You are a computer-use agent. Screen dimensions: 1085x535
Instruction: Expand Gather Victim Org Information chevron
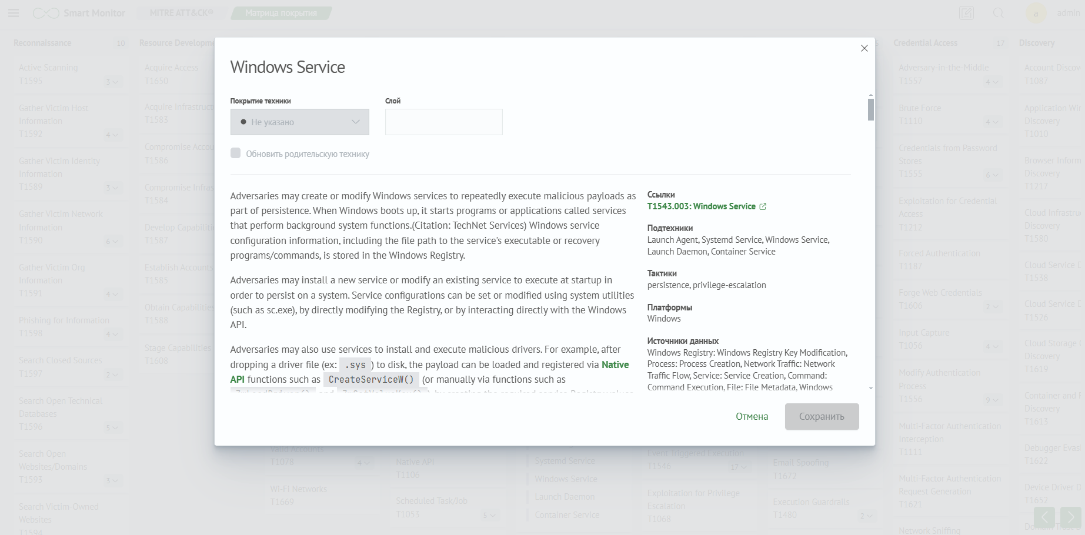click(x=112, y=294)
